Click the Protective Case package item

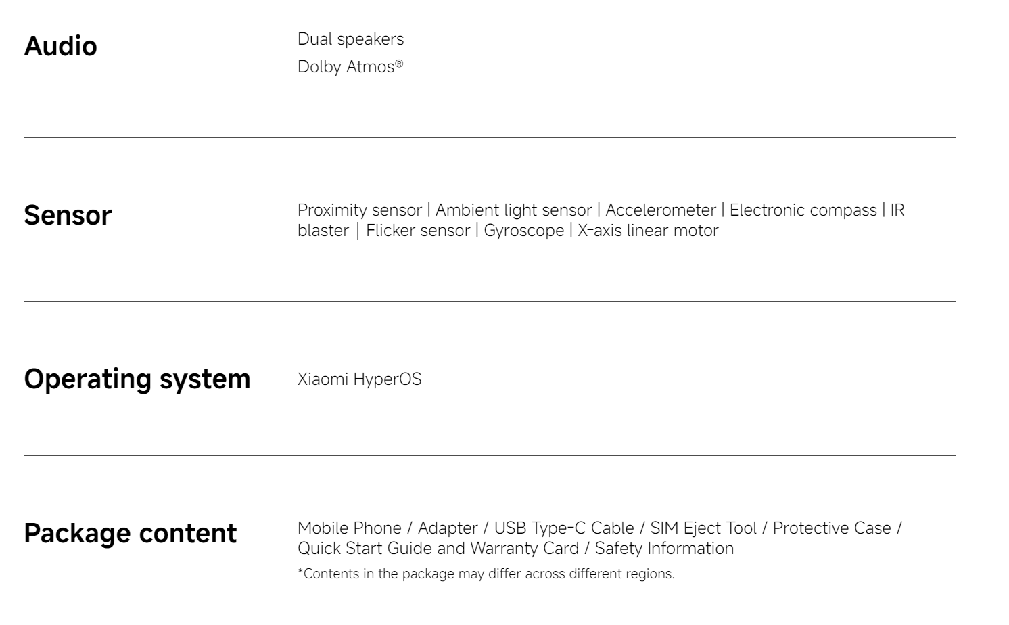pos(832,528)
